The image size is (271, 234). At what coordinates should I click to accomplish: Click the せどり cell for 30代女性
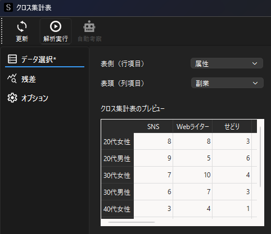point(232,175)
